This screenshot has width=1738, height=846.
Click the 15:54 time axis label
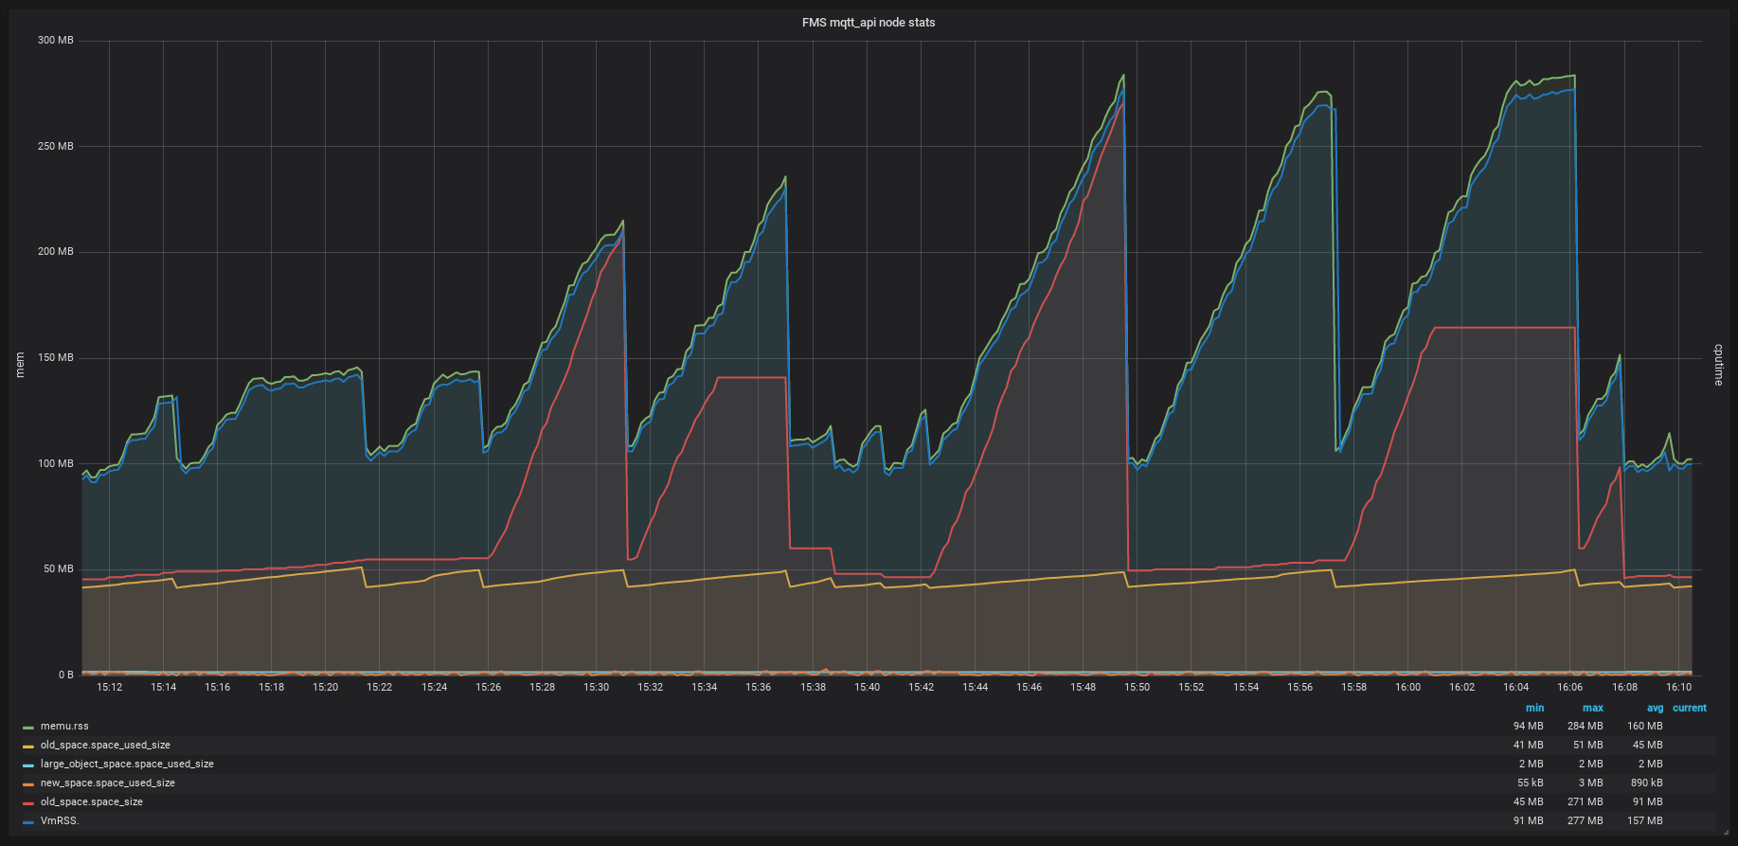pos(1246,688)
